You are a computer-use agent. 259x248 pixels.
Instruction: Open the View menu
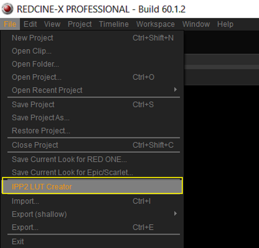coord(52,24)
